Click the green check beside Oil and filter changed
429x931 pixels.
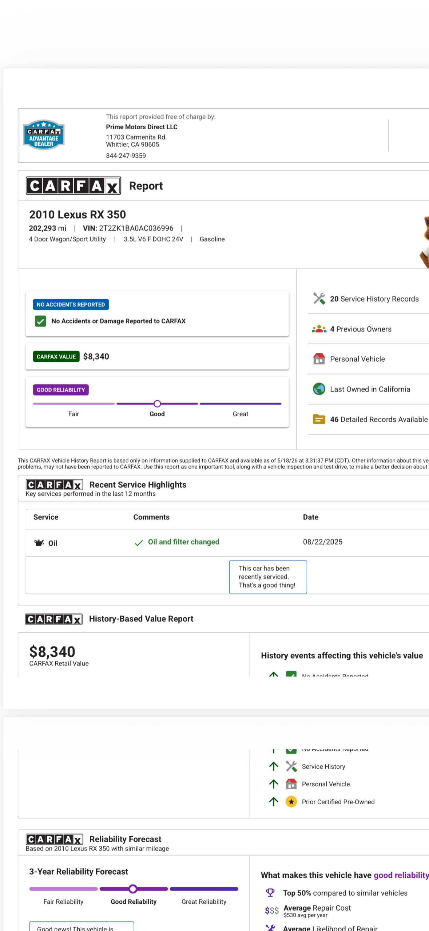pos(139,543)
